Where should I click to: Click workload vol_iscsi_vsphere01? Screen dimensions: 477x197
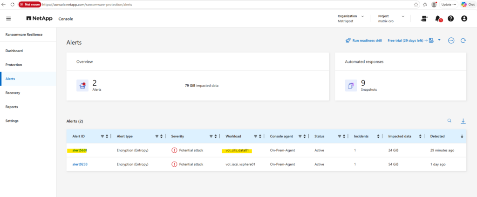[x=240, y=164]
